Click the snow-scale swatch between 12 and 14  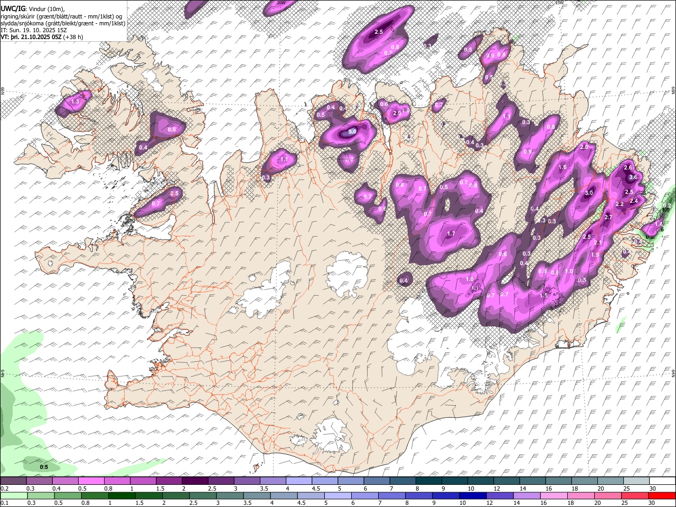coord(506,481)
